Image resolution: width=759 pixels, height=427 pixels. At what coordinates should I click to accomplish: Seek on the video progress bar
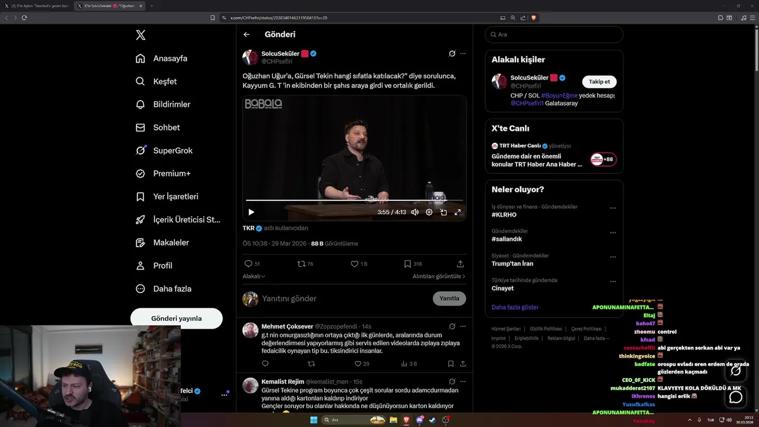point(354,200)
